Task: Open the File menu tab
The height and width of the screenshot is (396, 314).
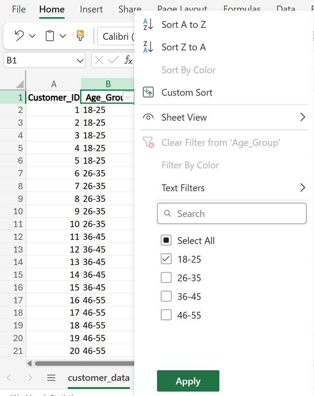Action: tap(19, 9)
